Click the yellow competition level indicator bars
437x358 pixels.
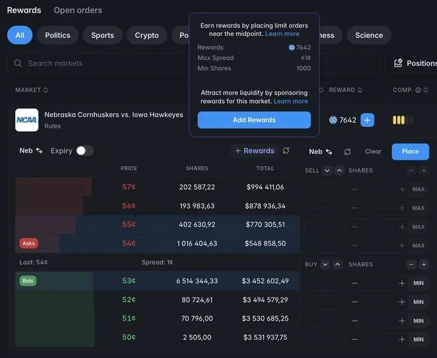[402, 120]
